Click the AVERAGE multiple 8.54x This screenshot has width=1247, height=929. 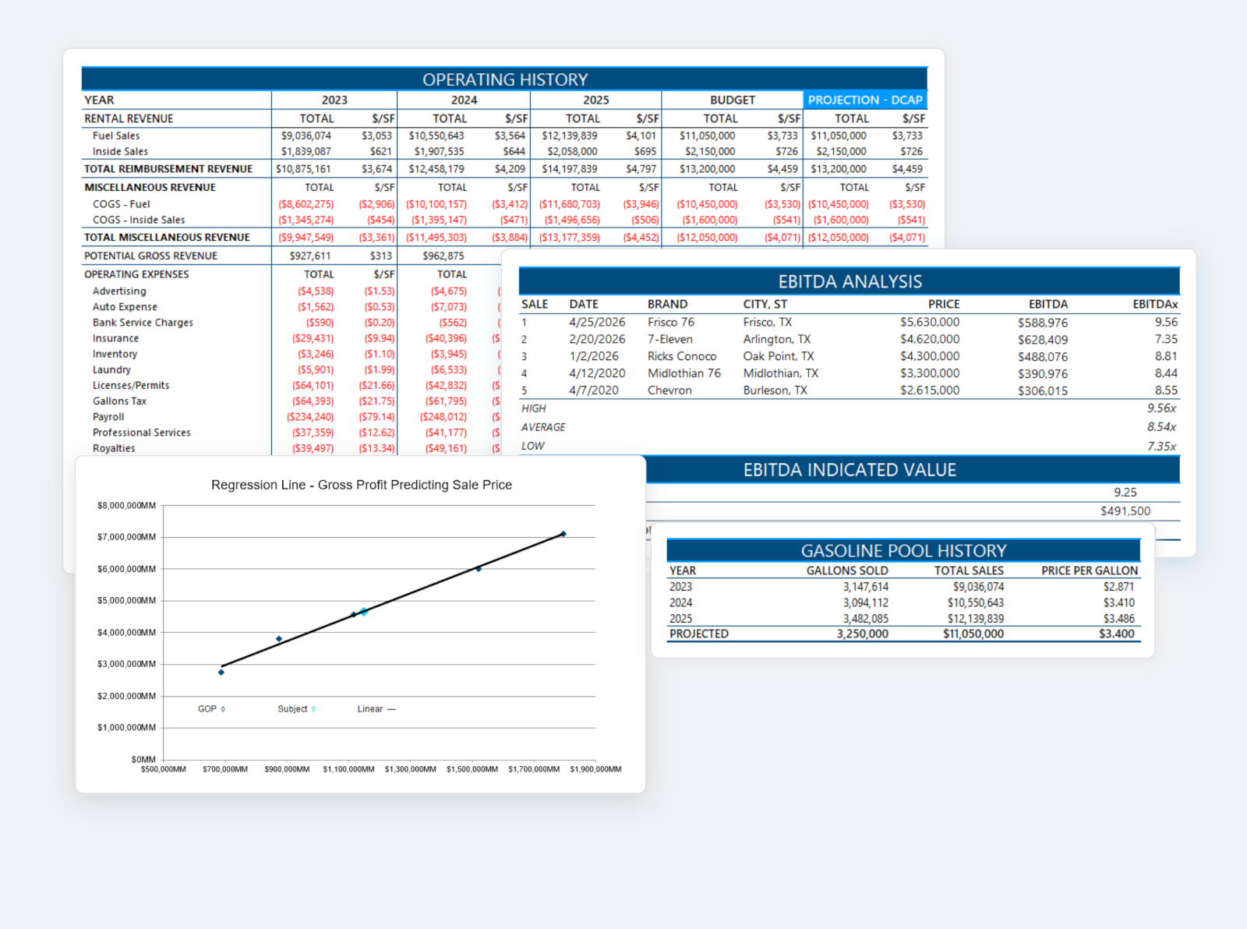tap(1161, 427)
